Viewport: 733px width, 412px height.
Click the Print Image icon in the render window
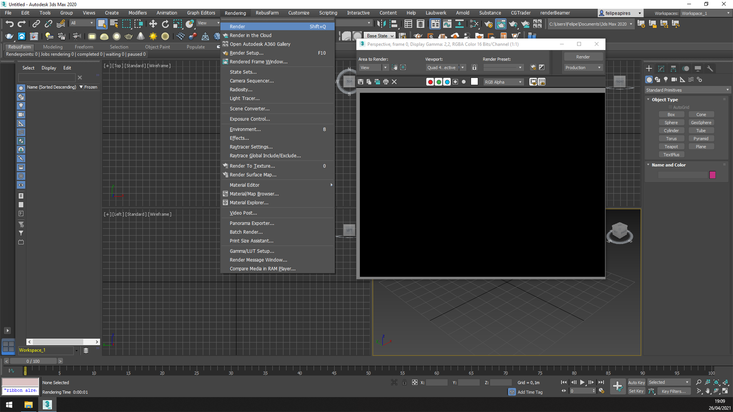click(386, 82)
